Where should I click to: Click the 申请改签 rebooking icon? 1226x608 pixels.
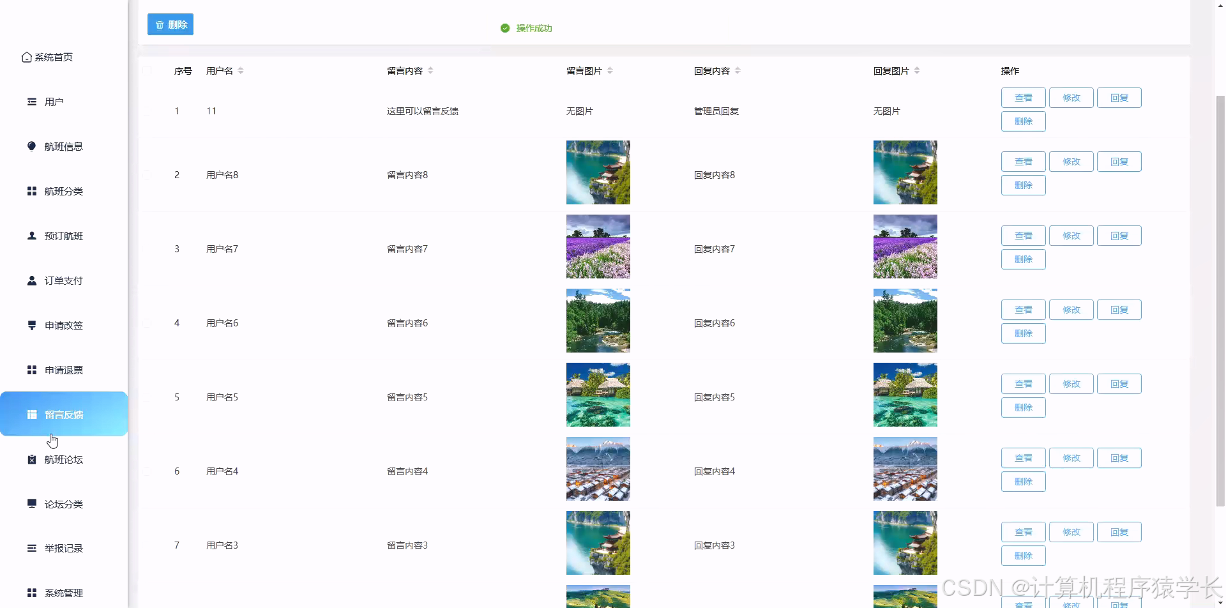31,324
